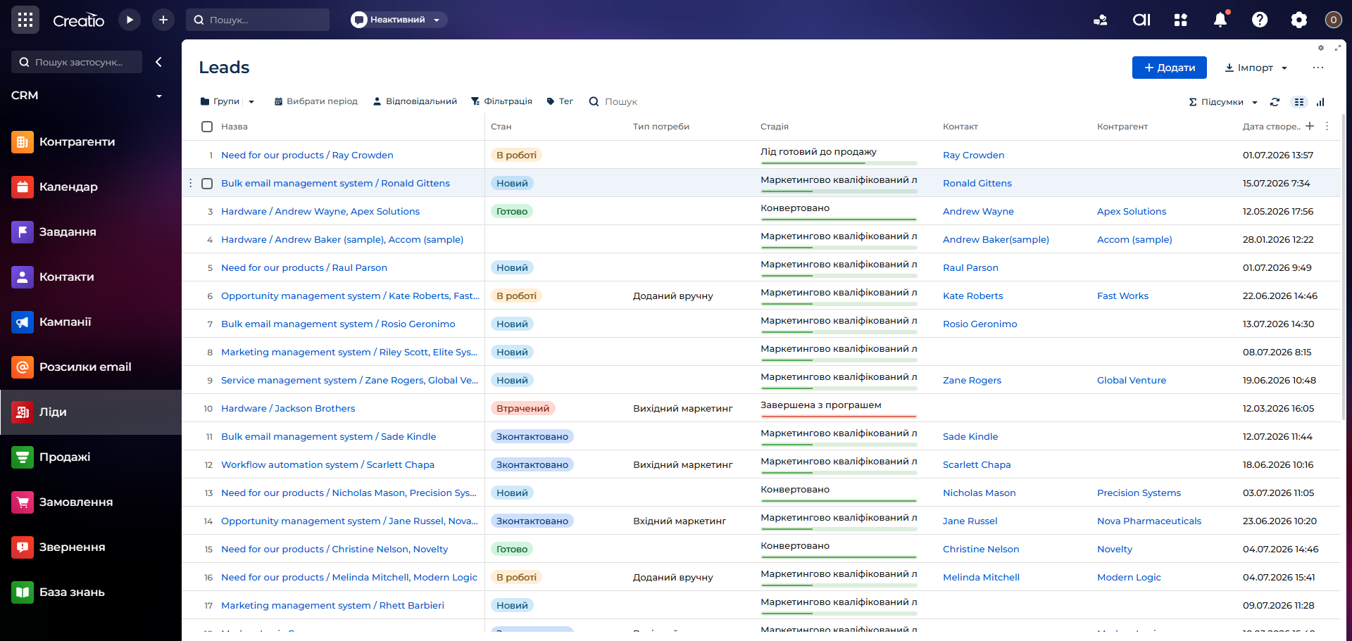Toggle the select-all checkbox in header
Viewport: 1352px width, 641px height.
[207, 127]
